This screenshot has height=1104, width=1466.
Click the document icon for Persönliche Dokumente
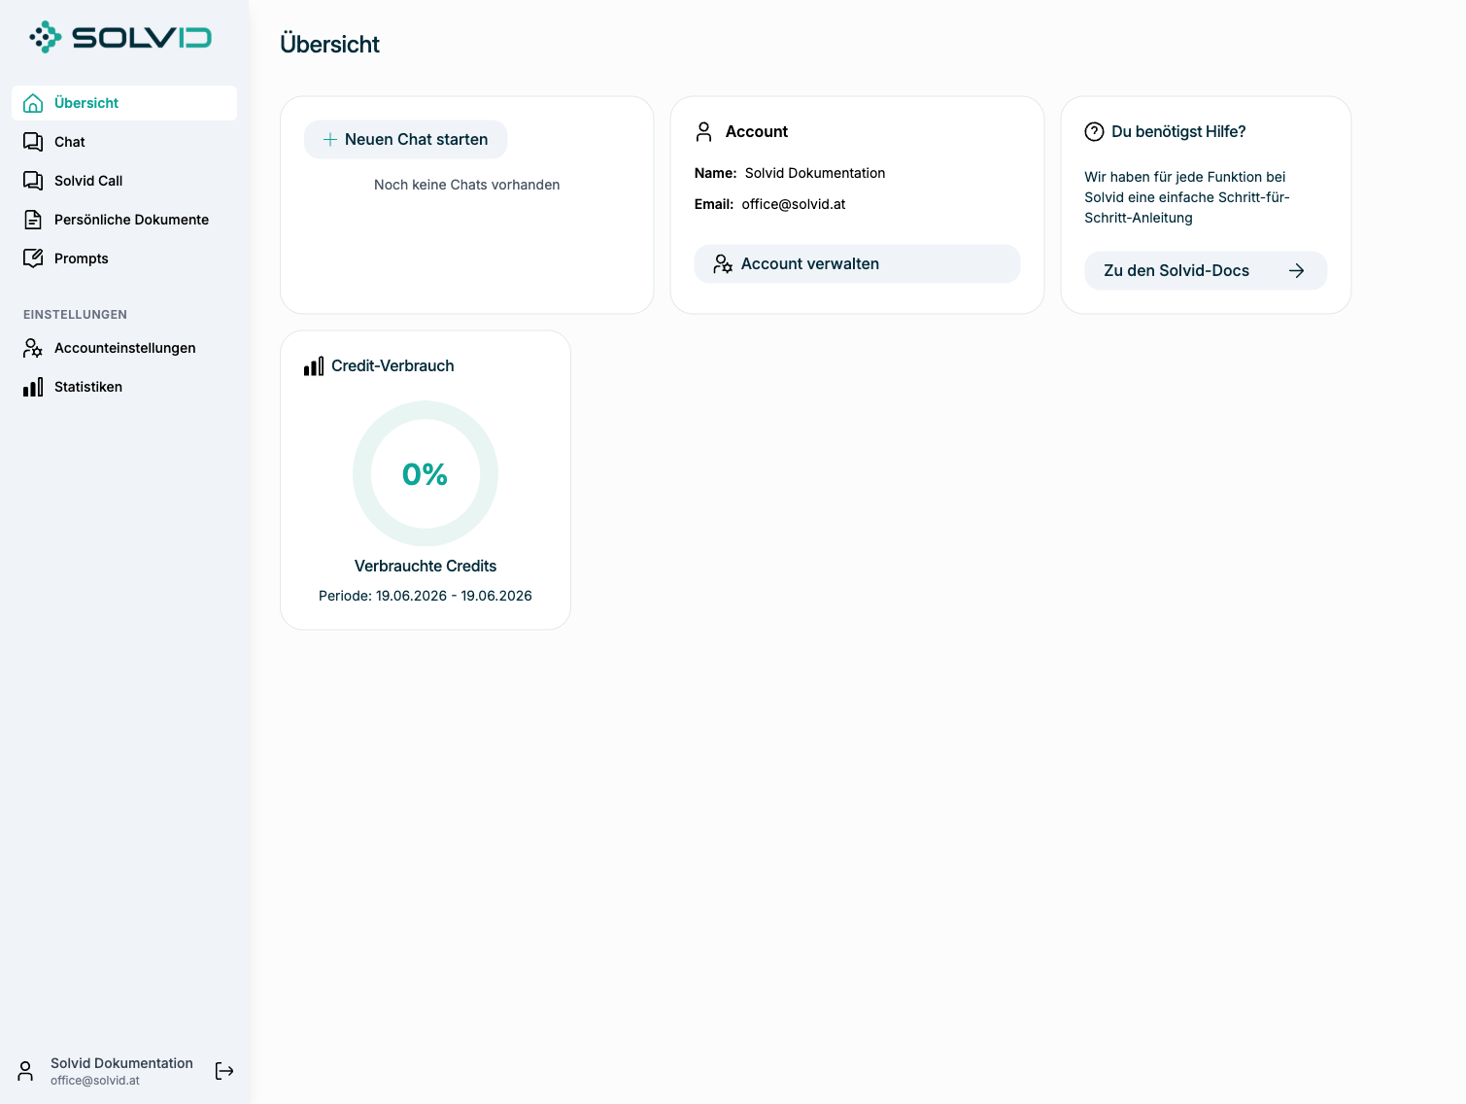[33, 220]
